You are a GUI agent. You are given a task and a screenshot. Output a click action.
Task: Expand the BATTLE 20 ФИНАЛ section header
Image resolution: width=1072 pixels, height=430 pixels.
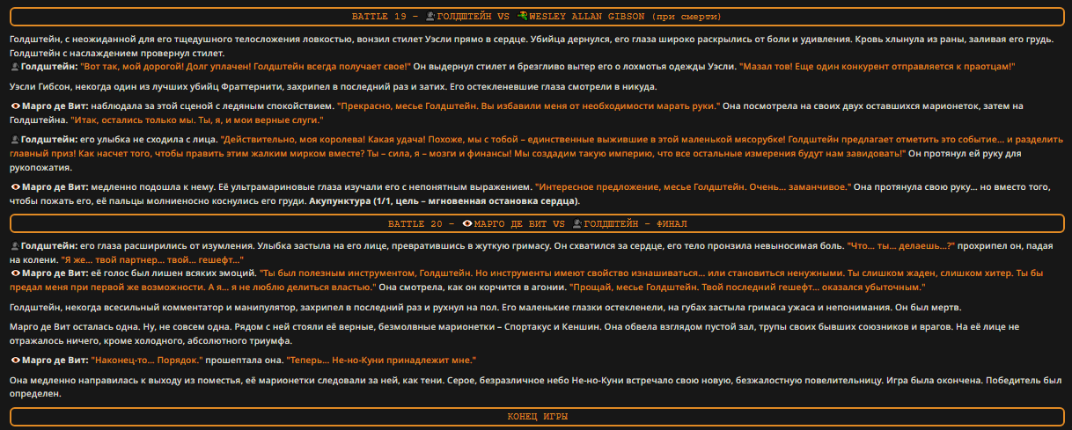pyautogui.click(x=536, y=223)
